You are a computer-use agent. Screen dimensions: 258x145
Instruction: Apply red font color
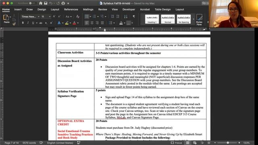(74, 23)
